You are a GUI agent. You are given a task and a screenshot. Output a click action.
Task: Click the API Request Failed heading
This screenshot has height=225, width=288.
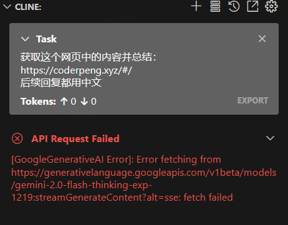point(75,138)
